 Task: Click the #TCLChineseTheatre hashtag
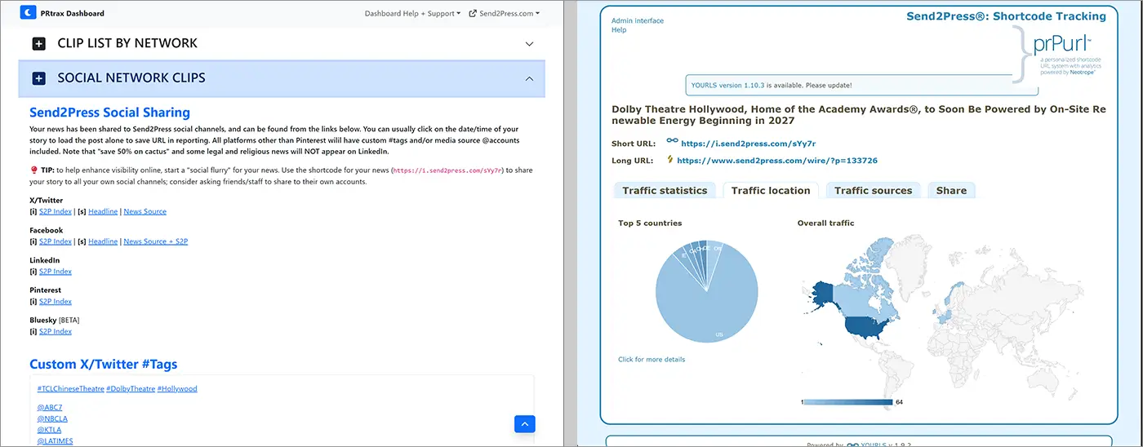pos(71,389)
